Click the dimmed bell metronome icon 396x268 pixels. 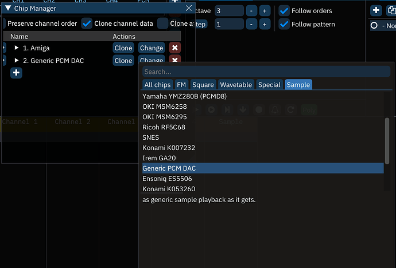tap(275, 109)
